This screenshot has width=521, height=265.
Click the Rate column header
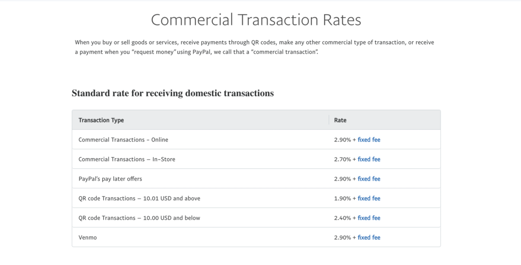pyautogui.click(x=340, y=120)
